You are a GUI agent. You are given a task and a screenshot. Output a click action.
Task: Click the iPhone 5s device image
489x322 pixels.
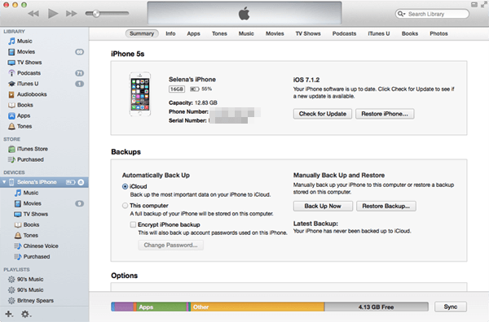click(x=140, y=94)
